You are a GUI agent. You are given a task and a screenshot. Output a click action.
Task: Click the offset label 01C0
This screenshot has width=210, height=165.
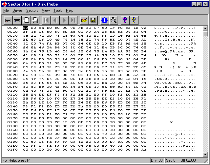coord(12,138)
